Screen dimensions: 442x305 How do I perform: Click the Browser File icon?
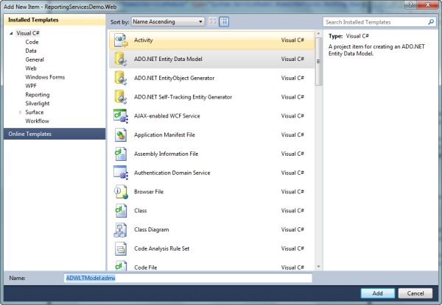[121, 192]
